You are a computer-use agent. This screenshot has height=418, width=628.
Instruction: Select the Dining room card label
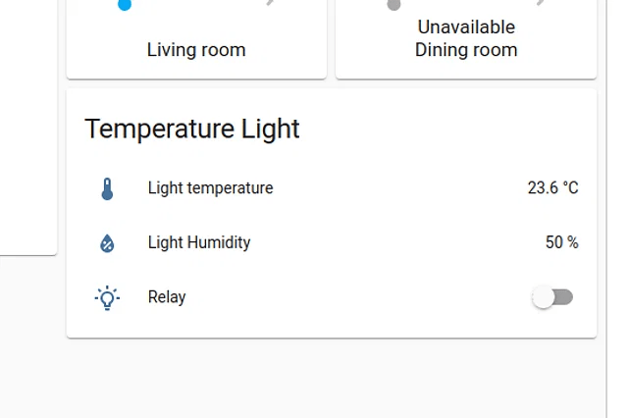(466, 50)
